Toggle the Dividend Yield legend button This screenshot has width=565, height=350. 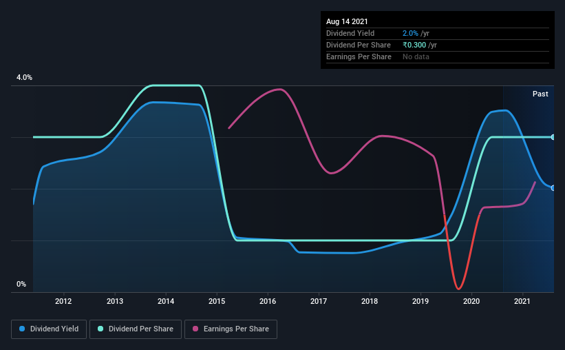click(x=49, y=329)
